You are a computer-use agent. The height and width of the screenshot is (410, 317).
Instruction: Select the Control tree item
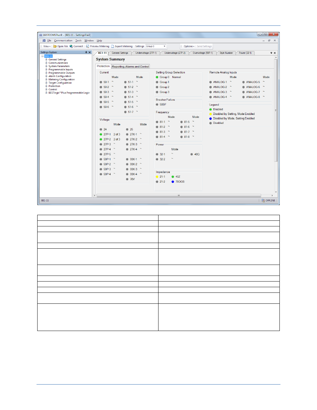click(53, 89)
